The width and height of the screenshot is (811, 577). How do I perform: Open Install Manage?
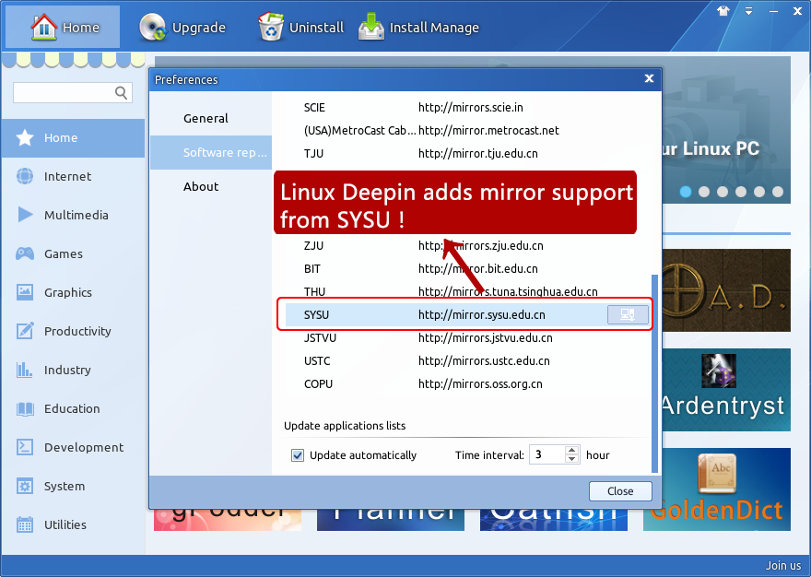pyautogui.click(x=419, y=27)
